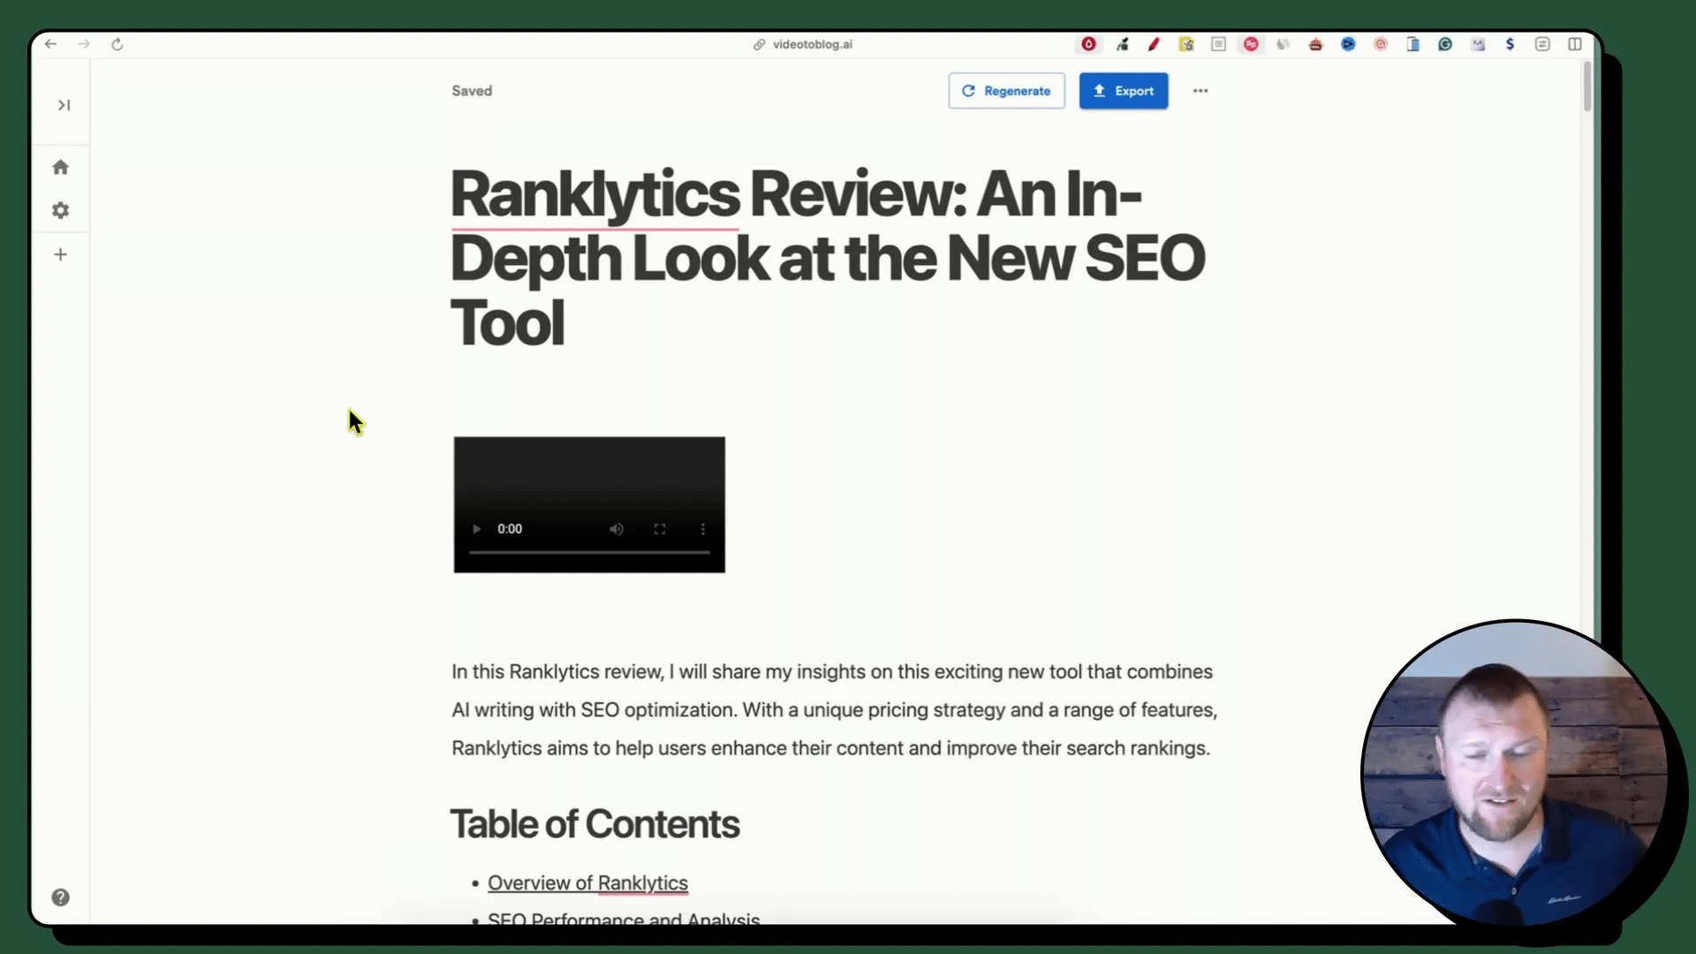Click the blue Export button

(1124, 91)
